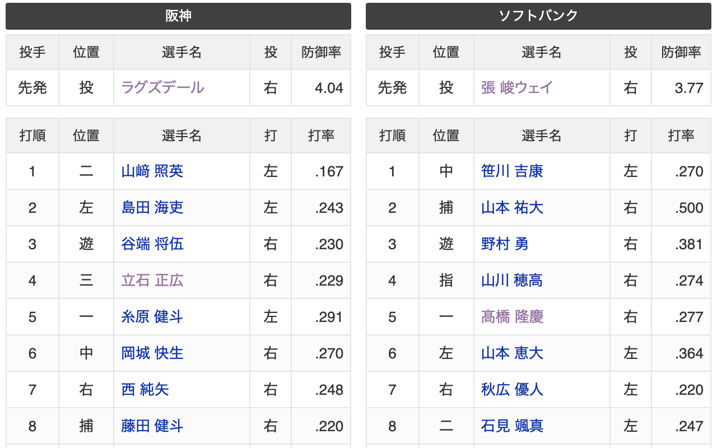717x448 pixels.
Task: Click player link 山﨑 照英
Action: (152, 171)
